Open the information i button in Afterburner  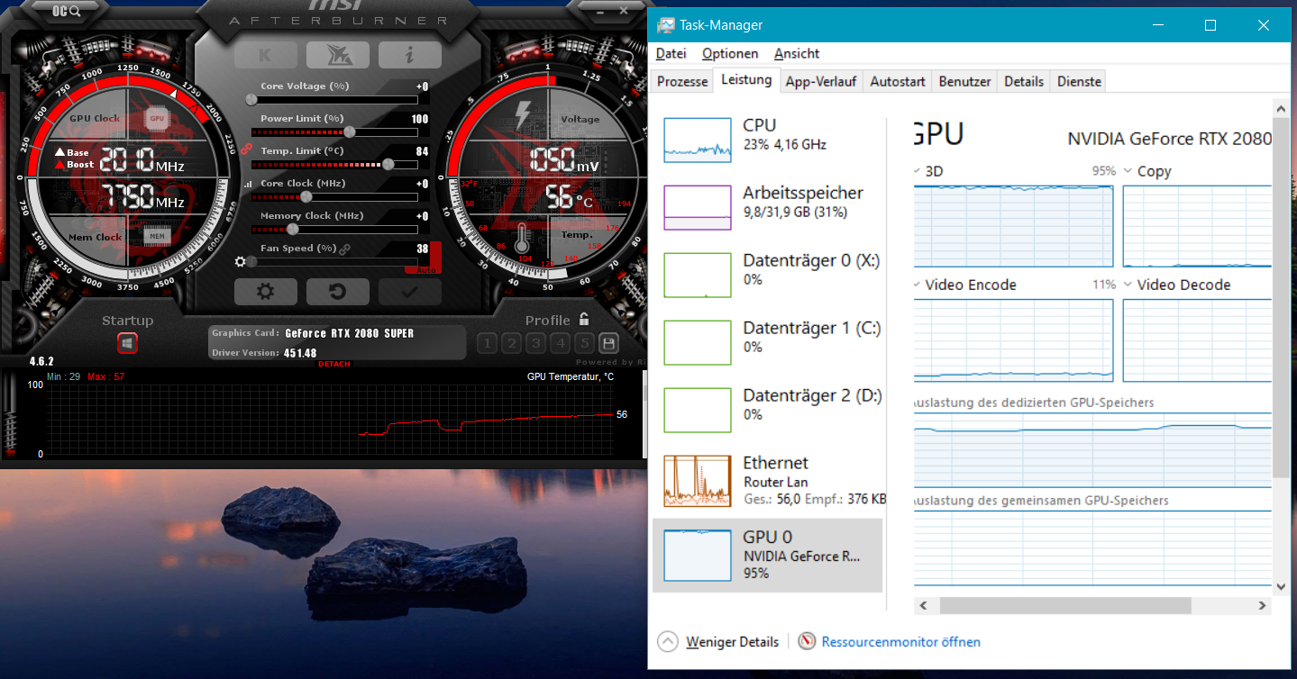click(x=409, y=55)
